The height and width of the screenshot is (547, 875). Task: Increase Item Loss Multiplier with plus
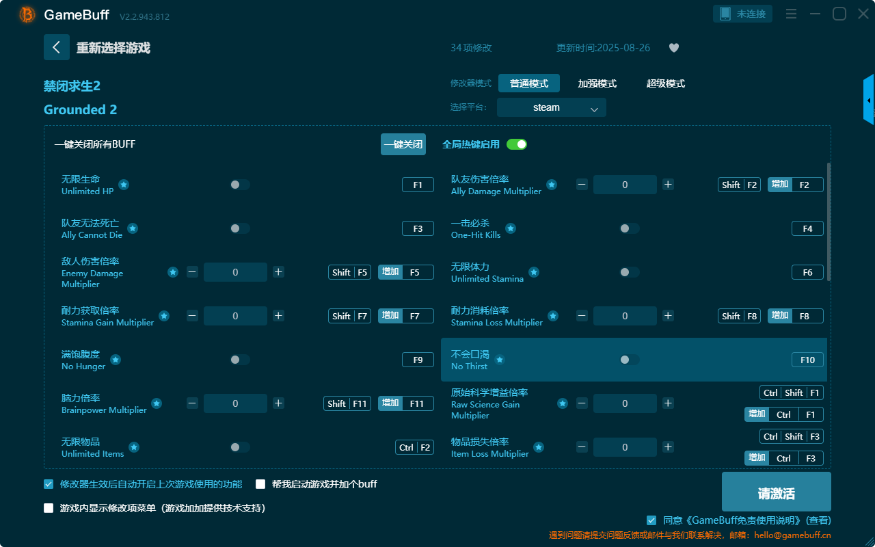tap(668, 447)
